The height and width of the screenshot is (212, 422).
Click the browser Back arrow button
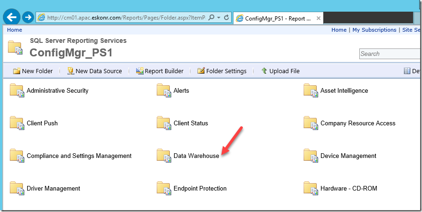tap(12, 17)
